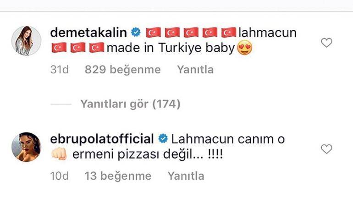Reply to demetakalin with 'Yanıtla'

click(195, 70)
